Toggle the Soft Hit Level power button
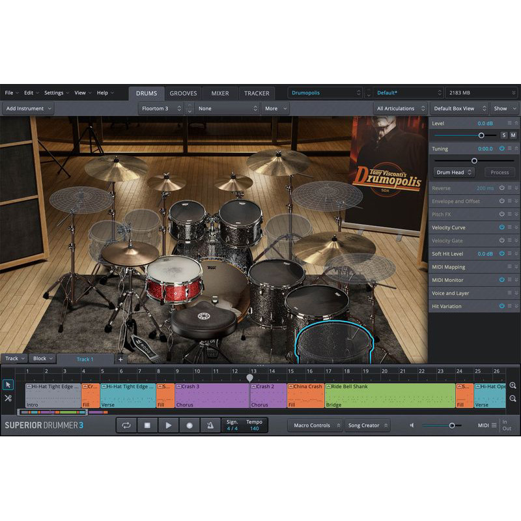Viewport: 521px width, 521px height. [501, 253]
